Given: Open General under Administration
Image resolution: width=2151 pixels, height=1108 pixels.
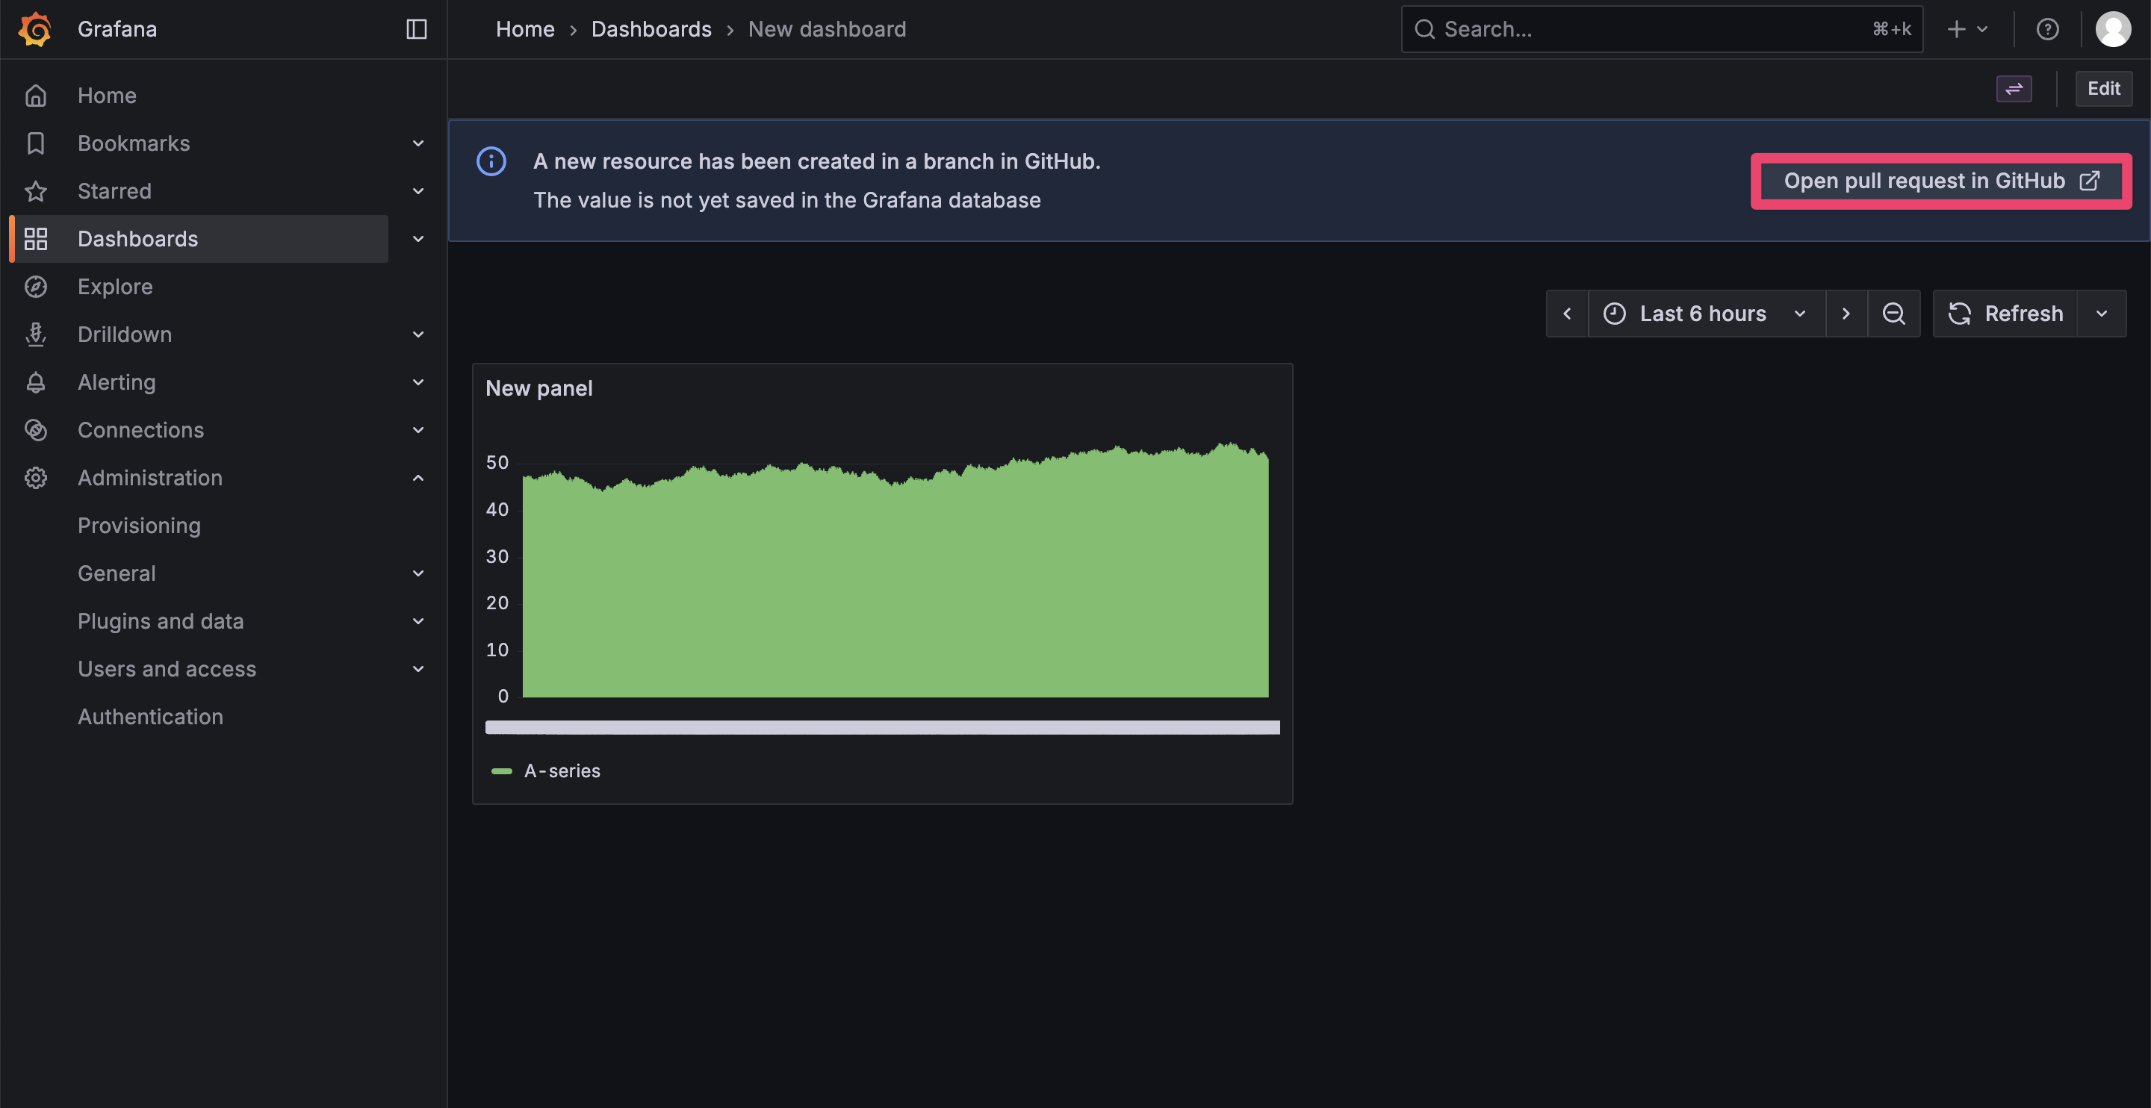Looking at the screenshot, I should [116, 573].
